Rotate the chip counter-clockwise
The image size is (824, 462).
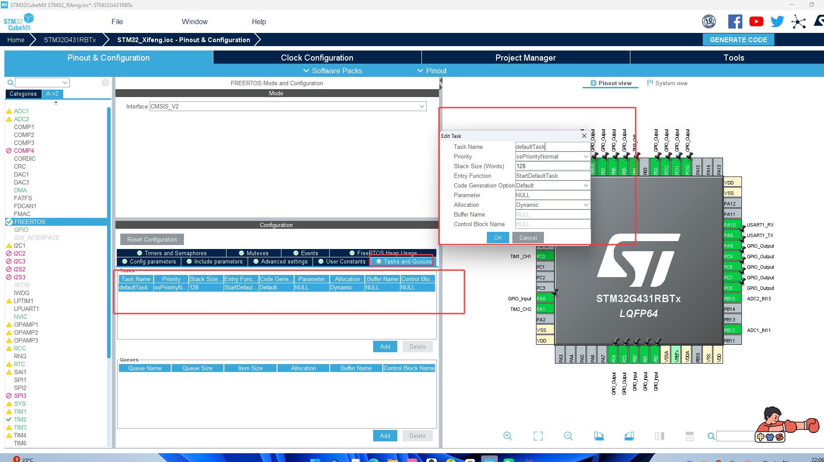point(629,436)
